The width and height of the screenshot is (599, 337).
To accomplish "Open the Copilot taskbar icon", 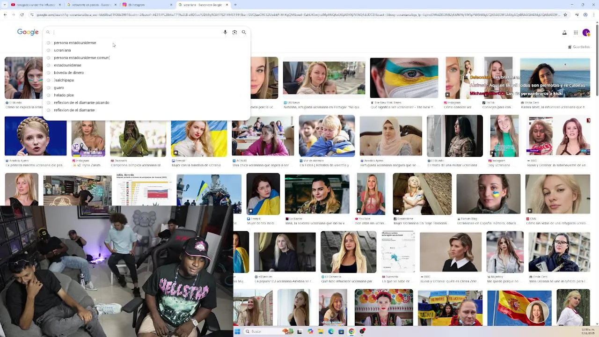I will click(x=310, y=331).
